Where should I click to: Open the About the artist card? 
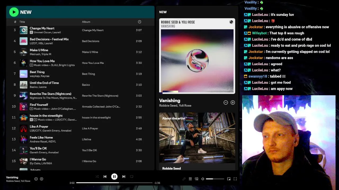coord(197,141)
